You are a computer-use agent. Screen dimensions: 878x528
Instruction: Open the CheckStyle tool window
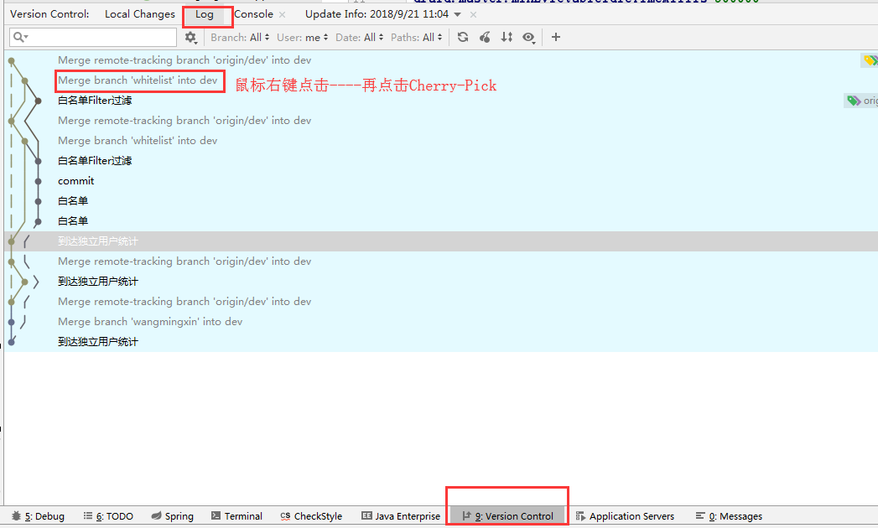pos(311,516)
